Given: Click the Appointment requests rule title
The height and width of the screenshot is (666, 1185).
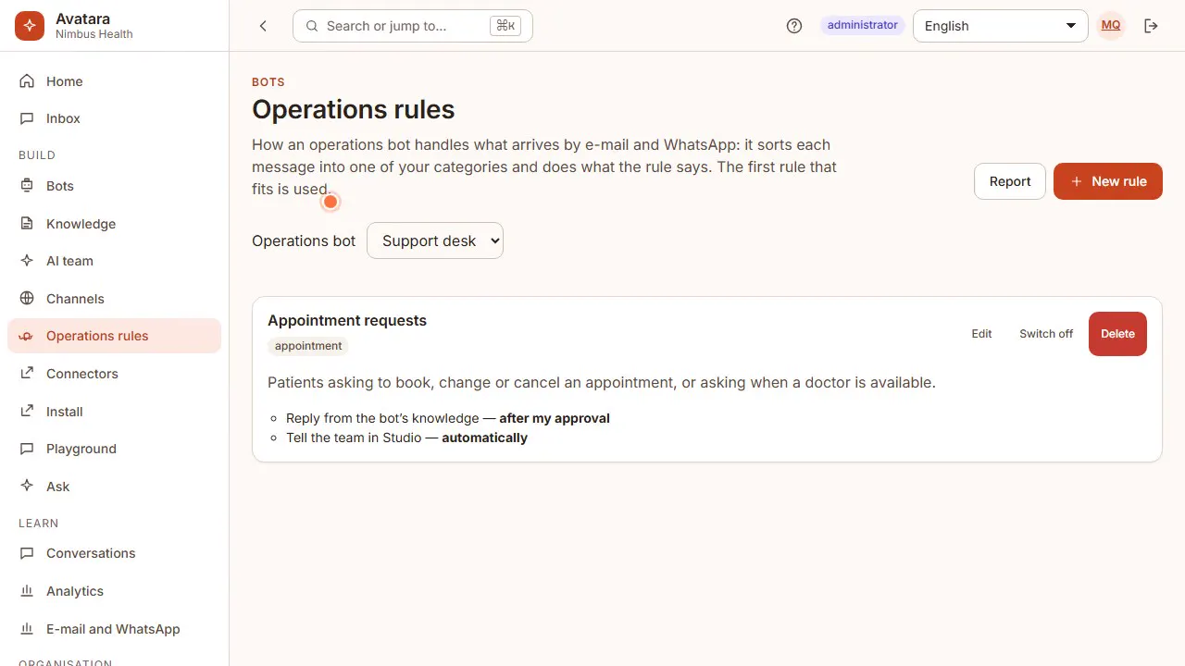Looking at the screenshot, I should (x=347, y=320).
